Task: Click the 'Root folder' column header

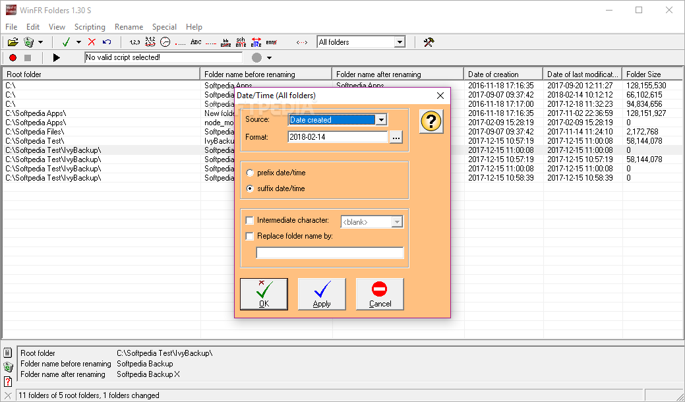Action: coord(102,74)
